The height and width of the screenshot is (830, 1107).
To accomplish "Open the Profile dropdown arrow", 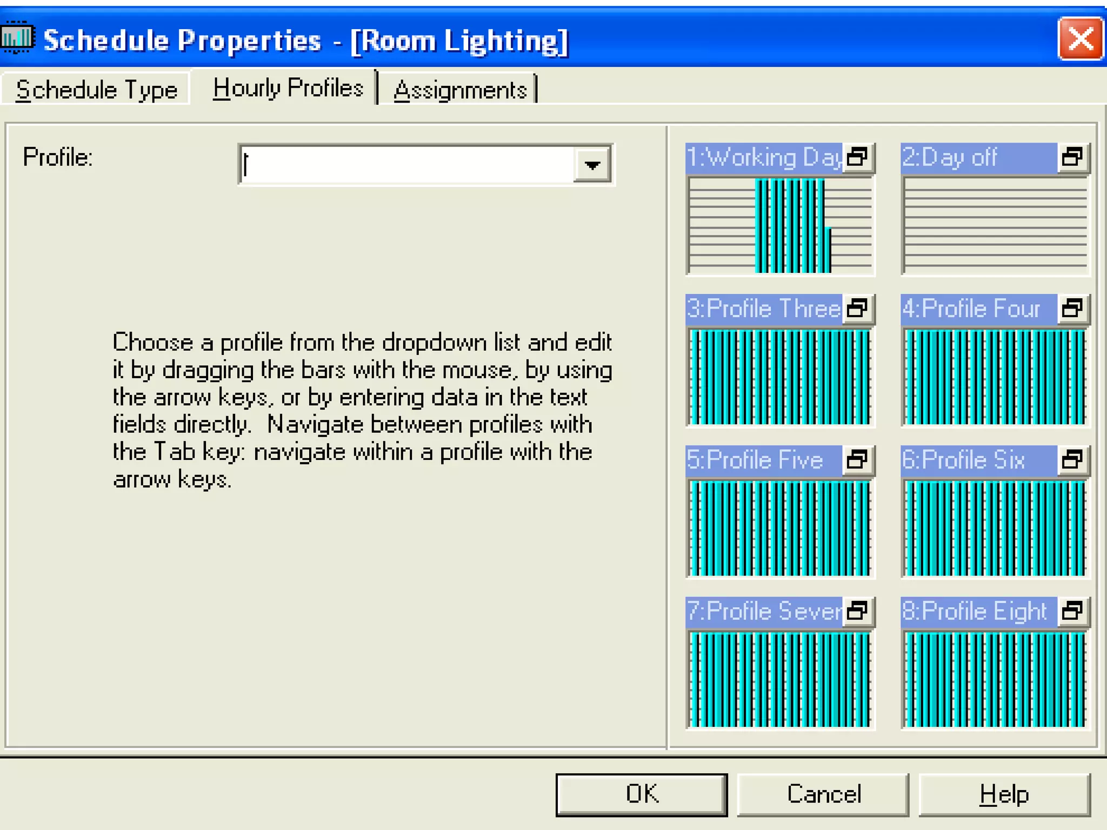I will click(592, 165).
